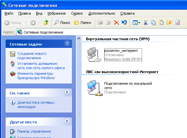This screenshot has width=187, height=138.
Task: Click ЛВС или высокоскоростной Интернет group header
Action: (x=122, y=72)
